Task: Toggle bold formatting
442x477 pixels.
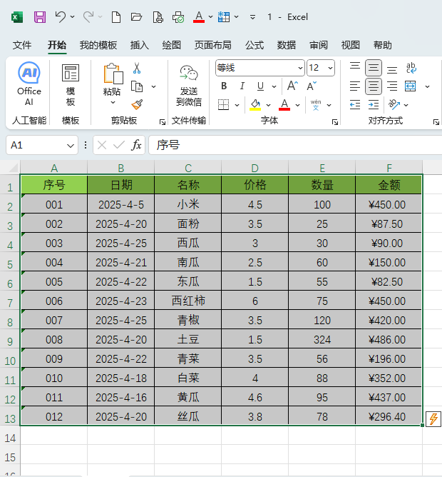Action: 224,86
